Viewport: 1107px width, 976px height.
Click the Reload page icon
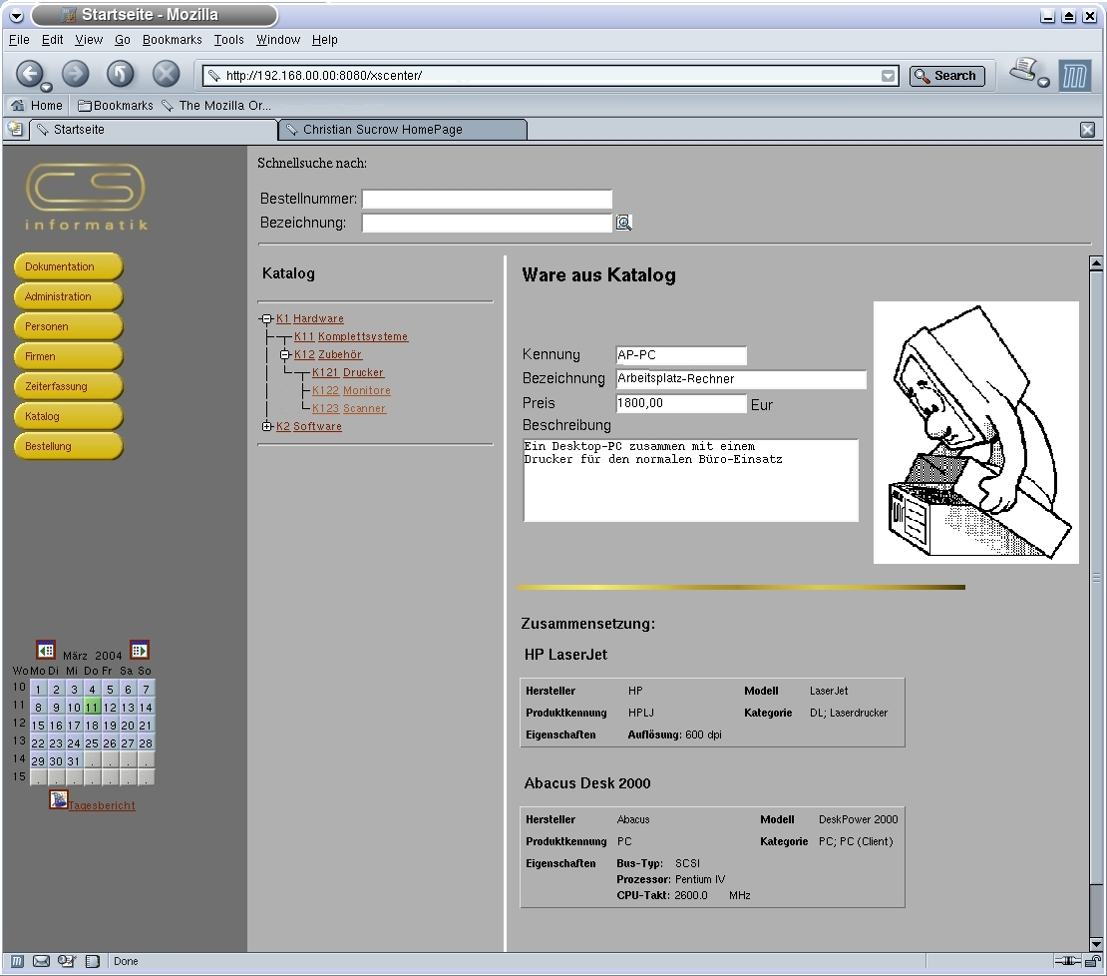(120, 73)
